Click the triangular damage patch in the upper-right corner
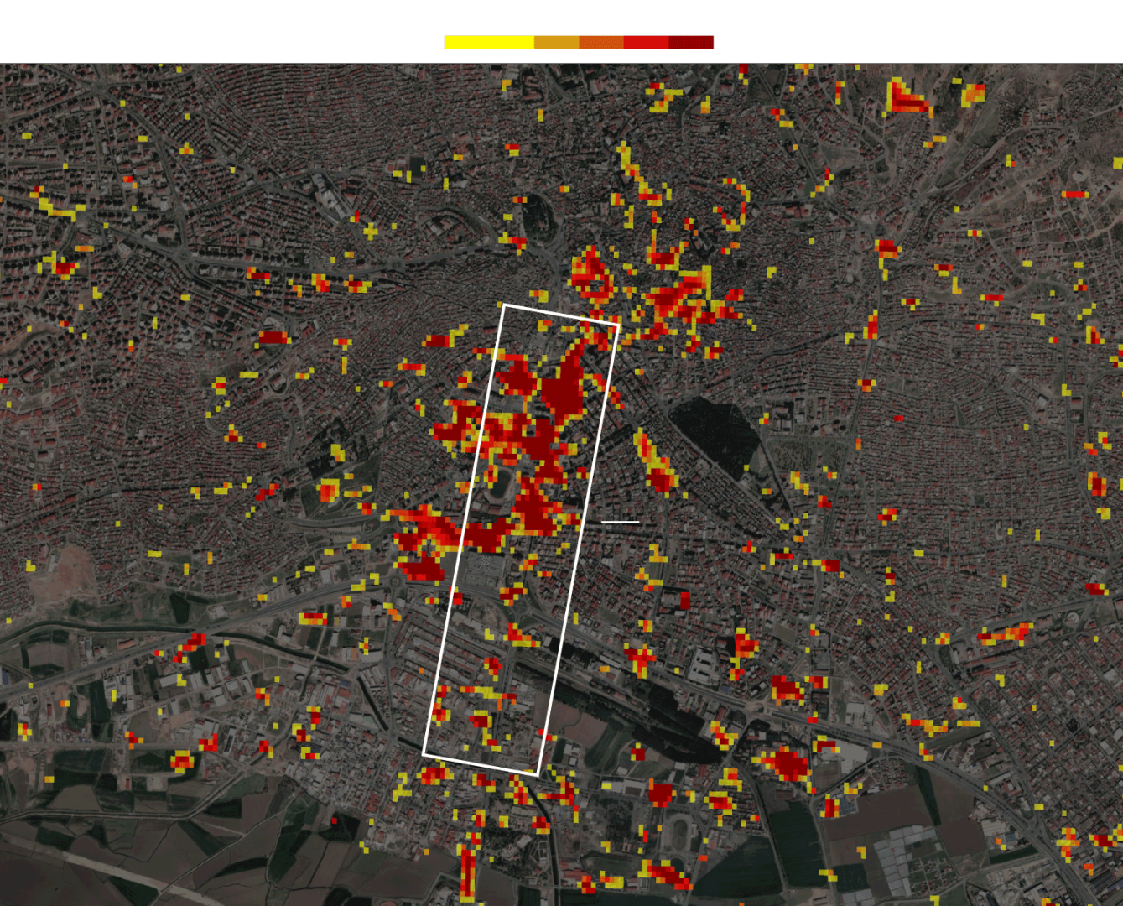The width and height of the screenshot is (1123, 906). (x=906, y=99)
